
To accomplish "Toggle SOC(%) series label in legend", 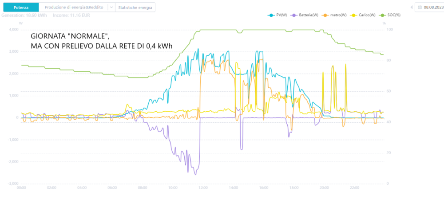I will click(x=394, y=15).
